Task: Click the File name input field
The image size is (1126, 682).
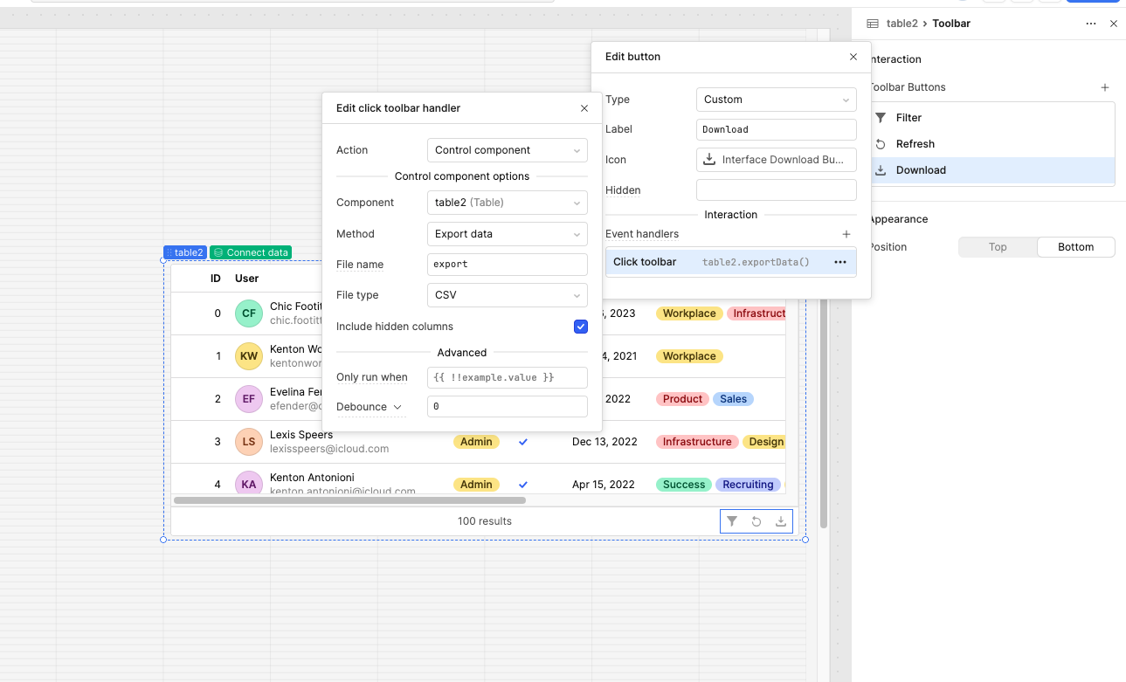Action: 507,265
